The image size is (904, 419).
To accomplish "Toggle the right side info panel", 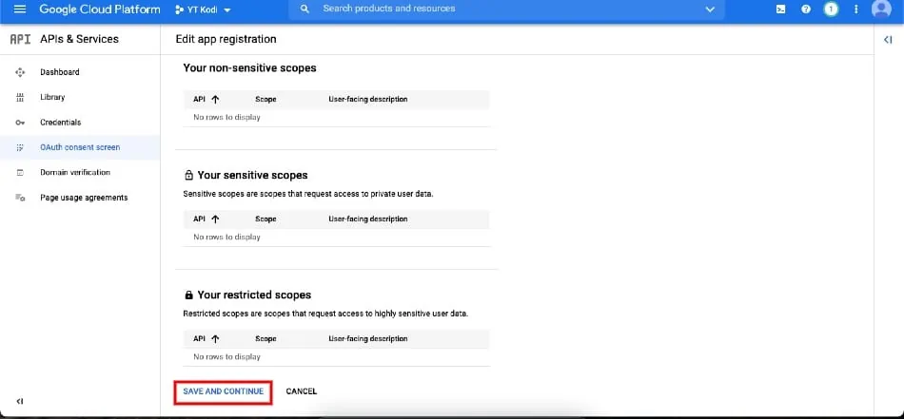I will (x=887, y=40).
